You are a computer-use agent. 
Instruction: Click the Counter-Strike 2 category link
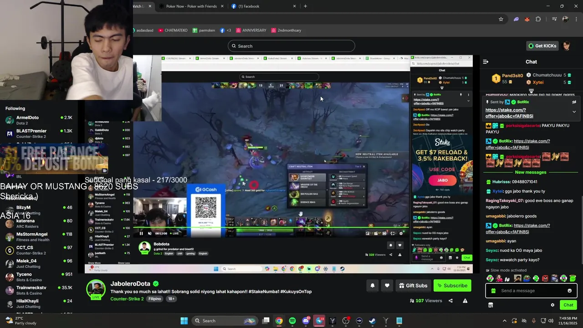[127, 299]
